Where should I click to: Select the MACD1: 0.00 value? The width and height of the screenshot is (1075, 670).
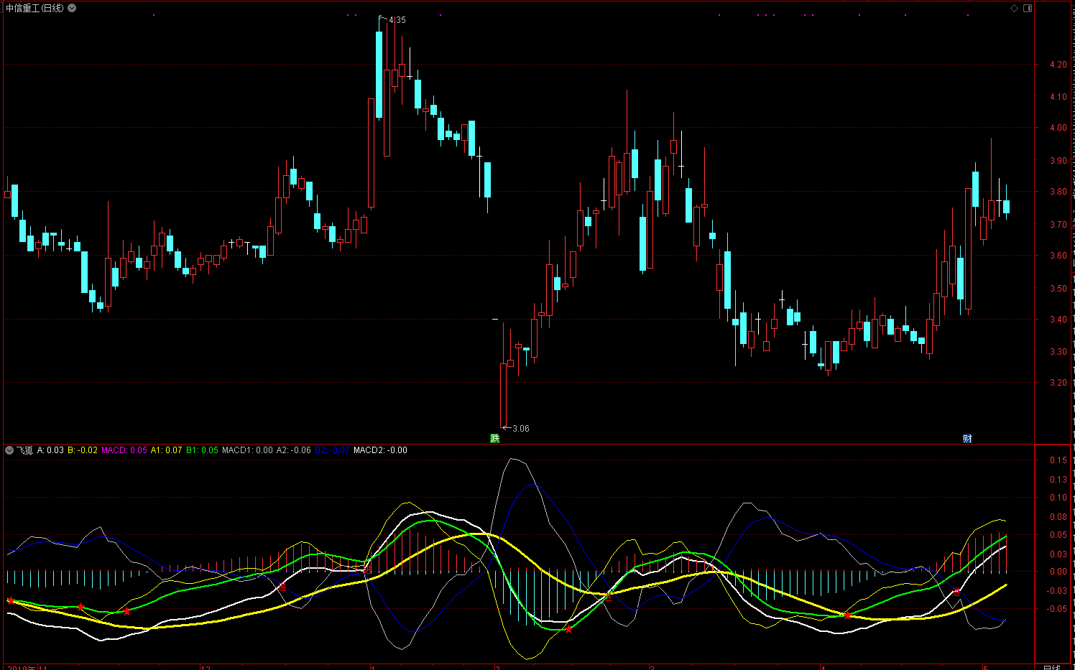[247, 450]
